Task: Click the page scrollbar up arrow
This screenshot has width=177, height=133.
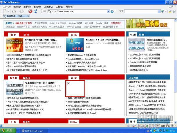Action: click(x=176, y=20)
